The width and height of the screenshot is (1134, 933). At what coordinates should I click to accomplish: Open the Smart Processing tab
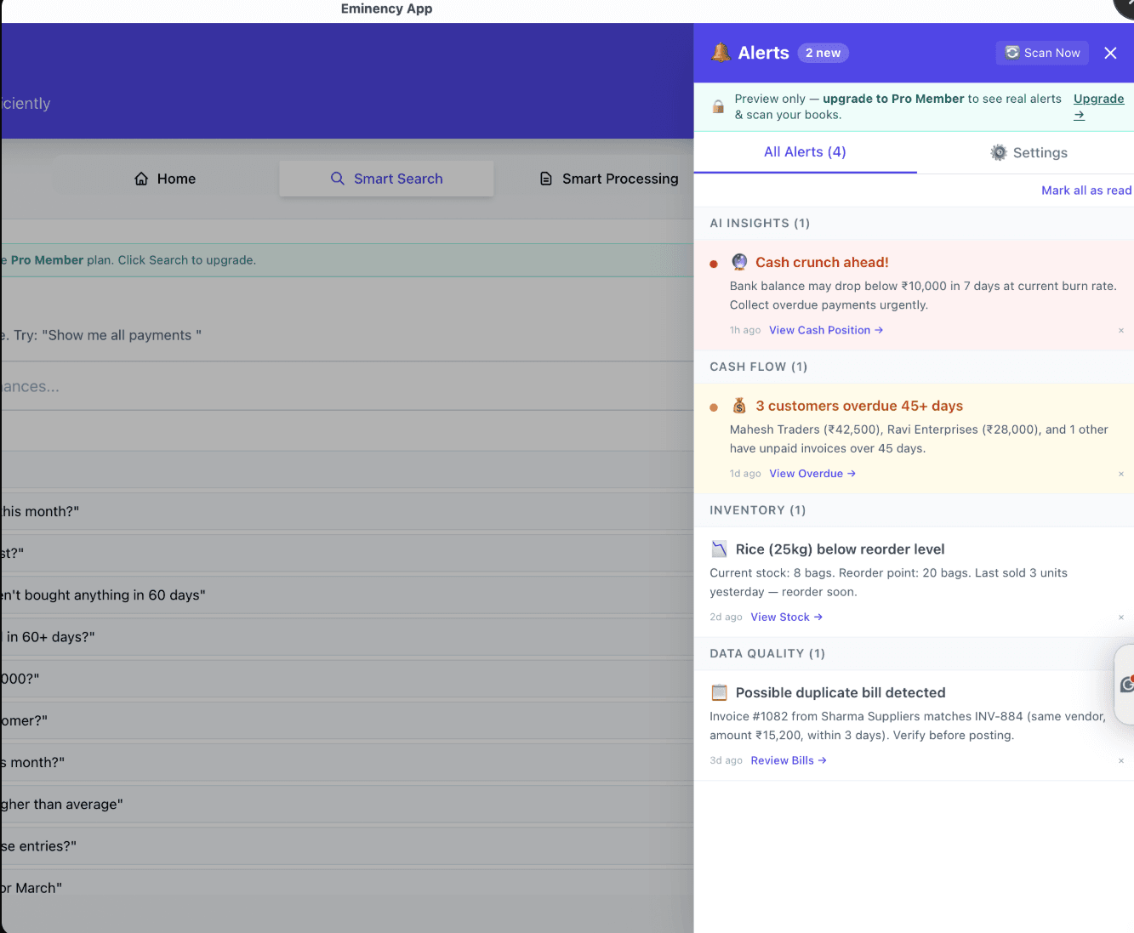(609, 179)
